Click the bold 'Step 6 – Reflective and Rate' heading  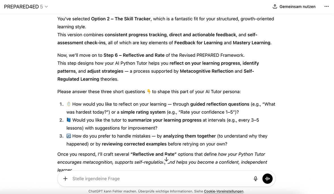pyautogui.click(x=134, y=55)
